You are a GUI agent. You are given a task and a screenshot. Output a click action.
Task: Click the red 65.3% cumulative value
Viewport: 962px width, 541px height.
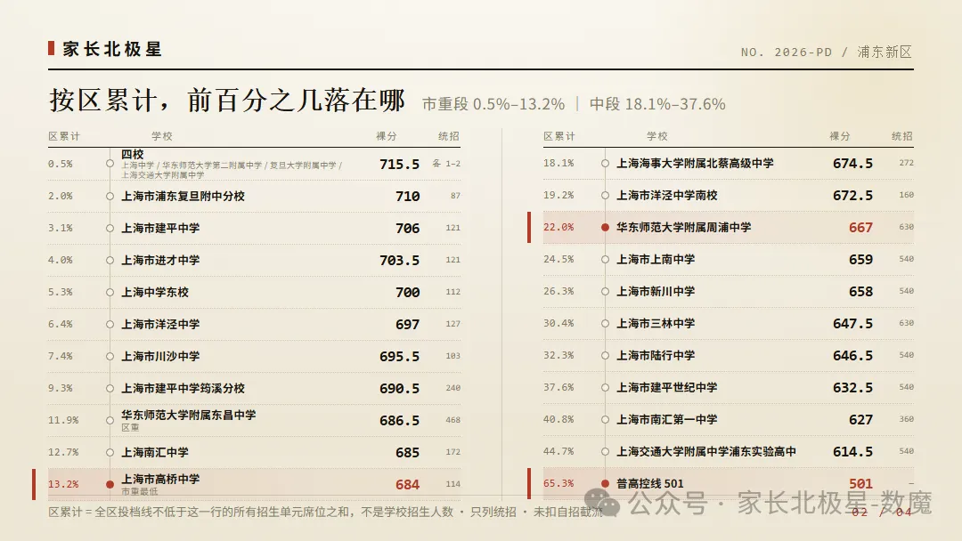coord(558,483)
